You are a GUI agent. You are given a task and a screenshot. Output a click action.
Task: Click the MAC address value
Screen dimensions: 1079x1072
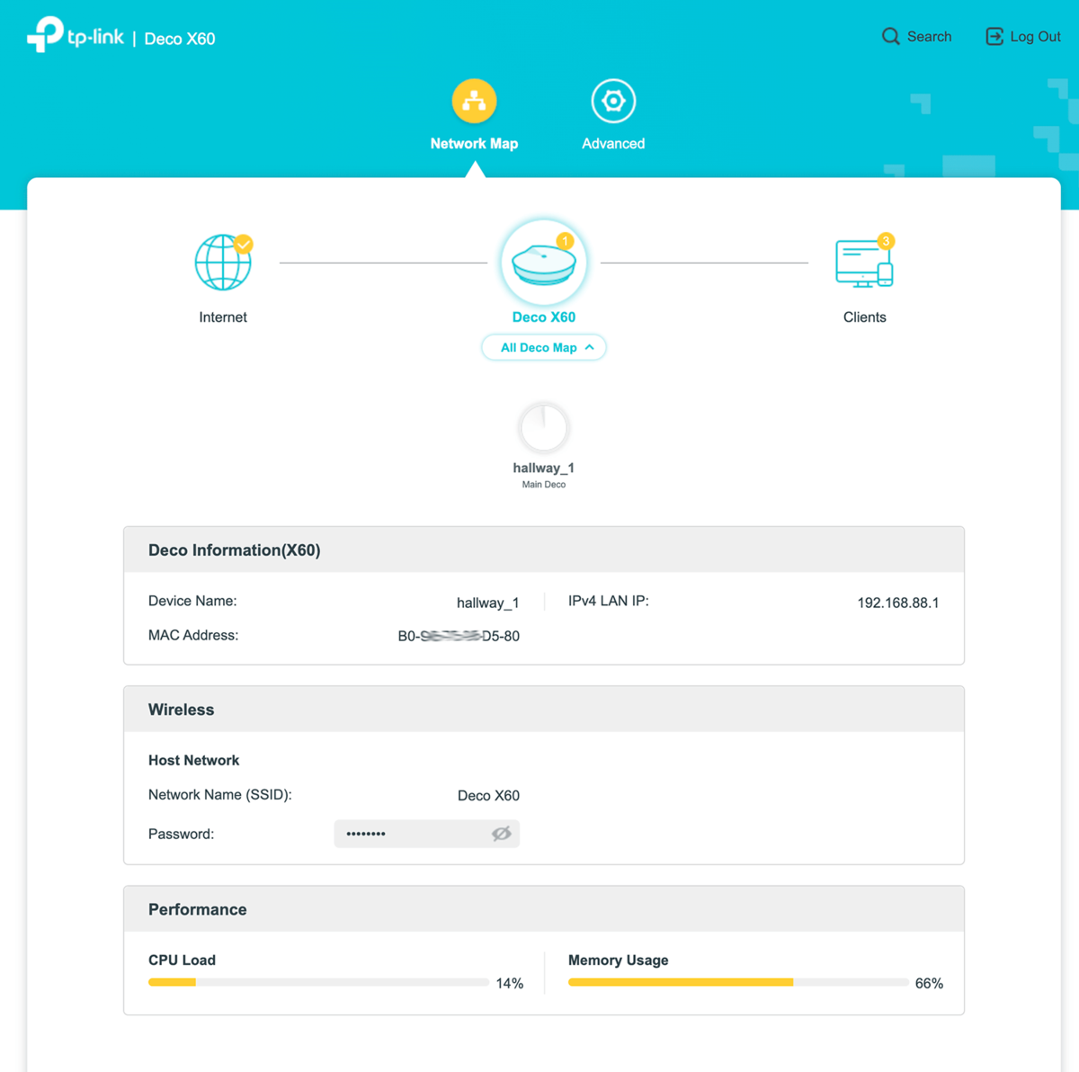coord(459,636)
